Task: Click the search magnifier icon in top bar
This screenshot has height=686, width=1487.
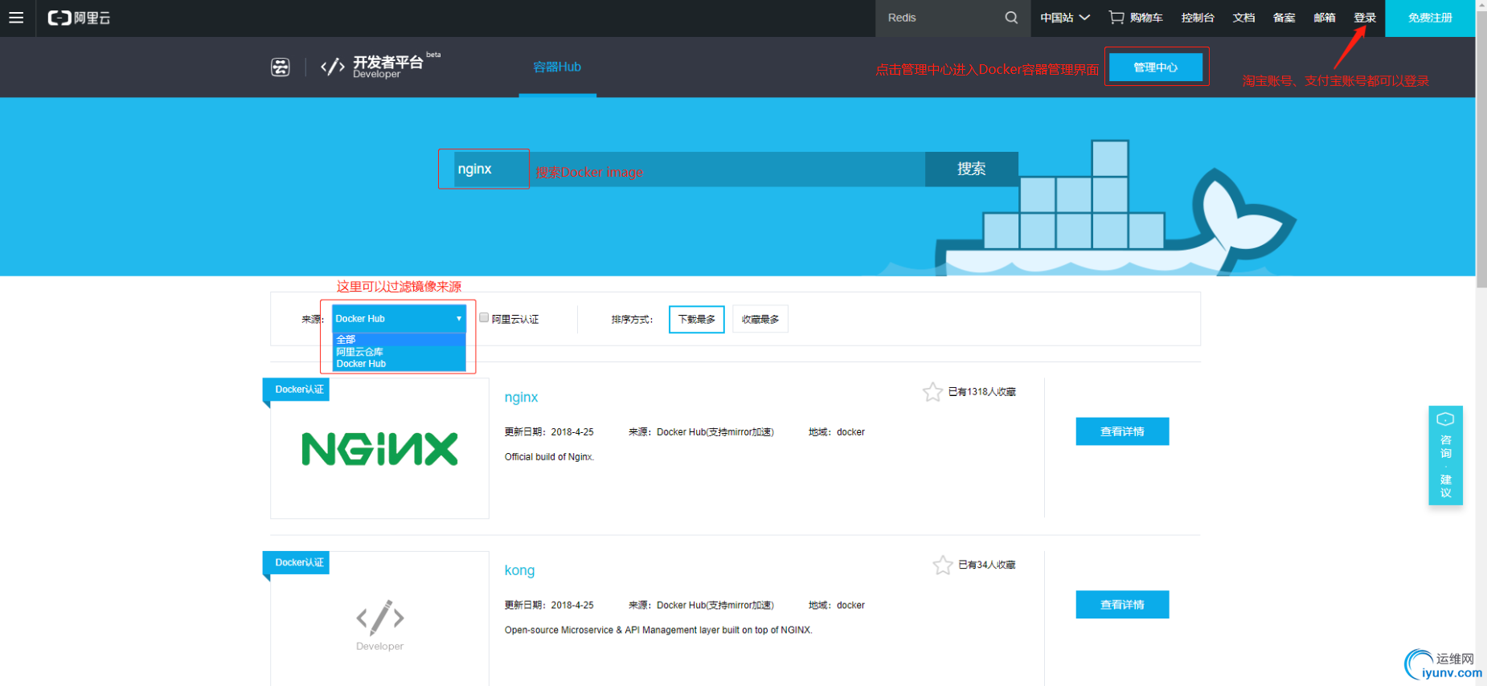Action: point(1011,18)
